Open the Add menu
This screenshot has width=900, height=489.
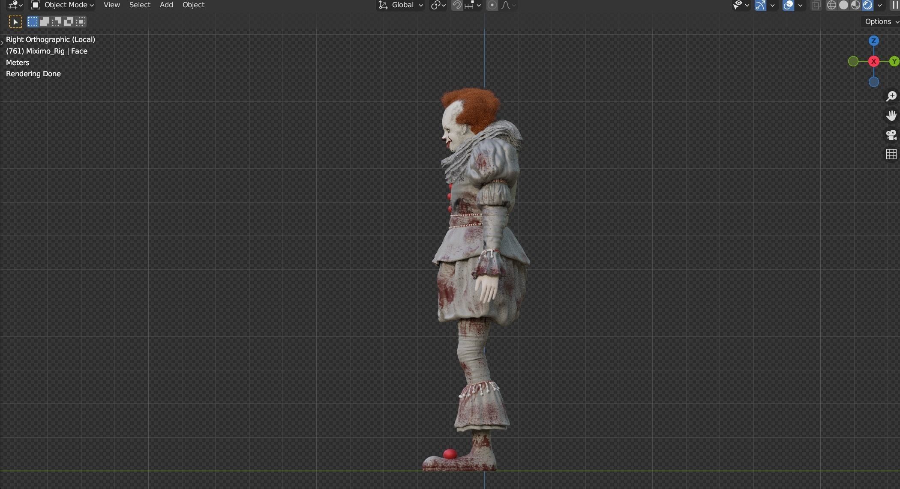166,5
